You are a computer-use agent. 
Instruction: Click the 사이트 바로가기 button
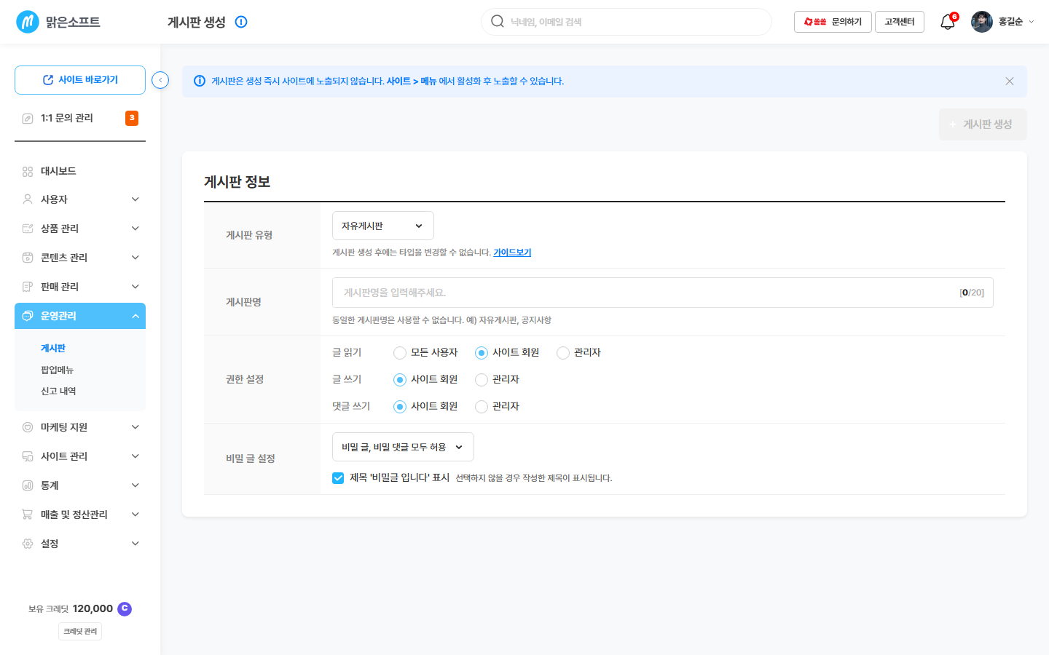coord(80,80)
